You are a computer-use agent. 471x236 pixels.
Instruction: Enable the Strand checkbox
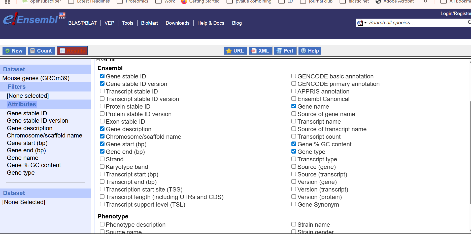point(102,159)
